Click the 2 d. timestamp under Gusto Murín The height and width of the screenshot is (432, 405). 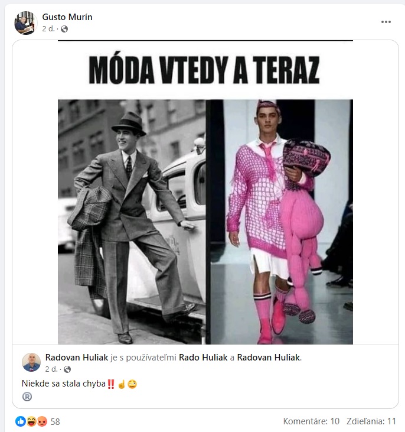tap(48, 29)
